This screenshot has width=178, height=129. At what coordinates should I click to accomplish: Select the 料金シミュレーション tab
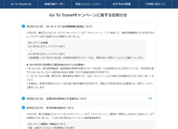tap(88, 4)
